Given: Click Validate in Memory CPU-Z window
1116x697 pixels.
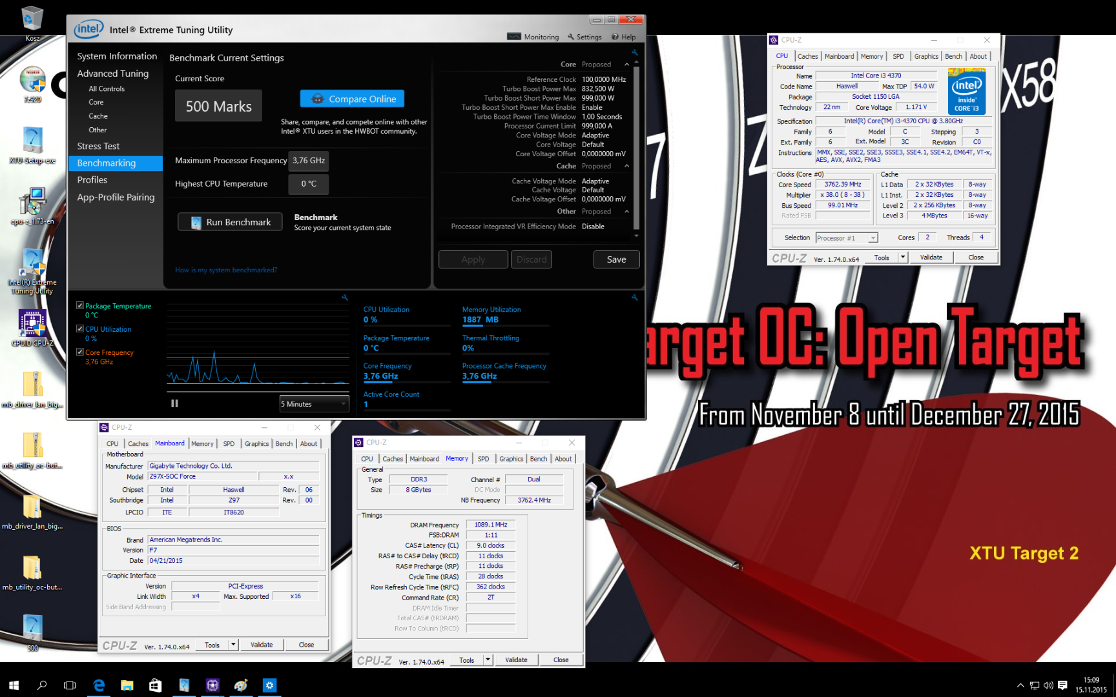Looking at the screenshot, I should coord(516,660).
